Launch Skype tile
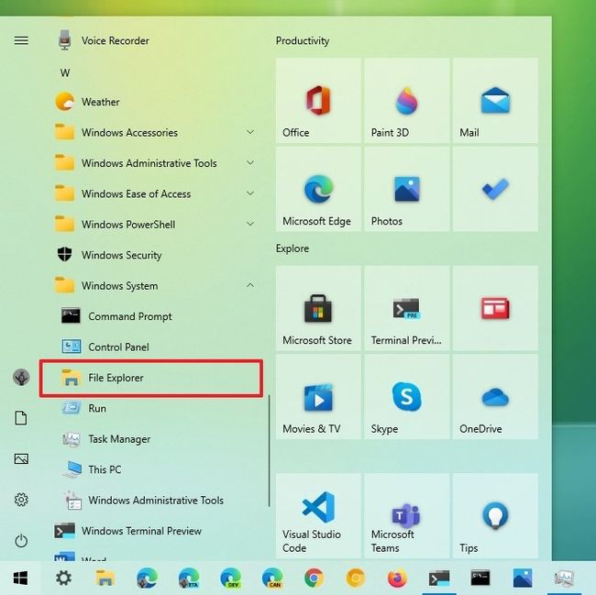Image resolution: width=596 pixels, height=595 pixels. point(407,397)
